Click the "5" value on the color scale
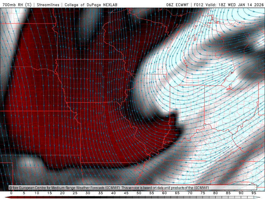Screen dimensions: 265x199 (24, 193)
